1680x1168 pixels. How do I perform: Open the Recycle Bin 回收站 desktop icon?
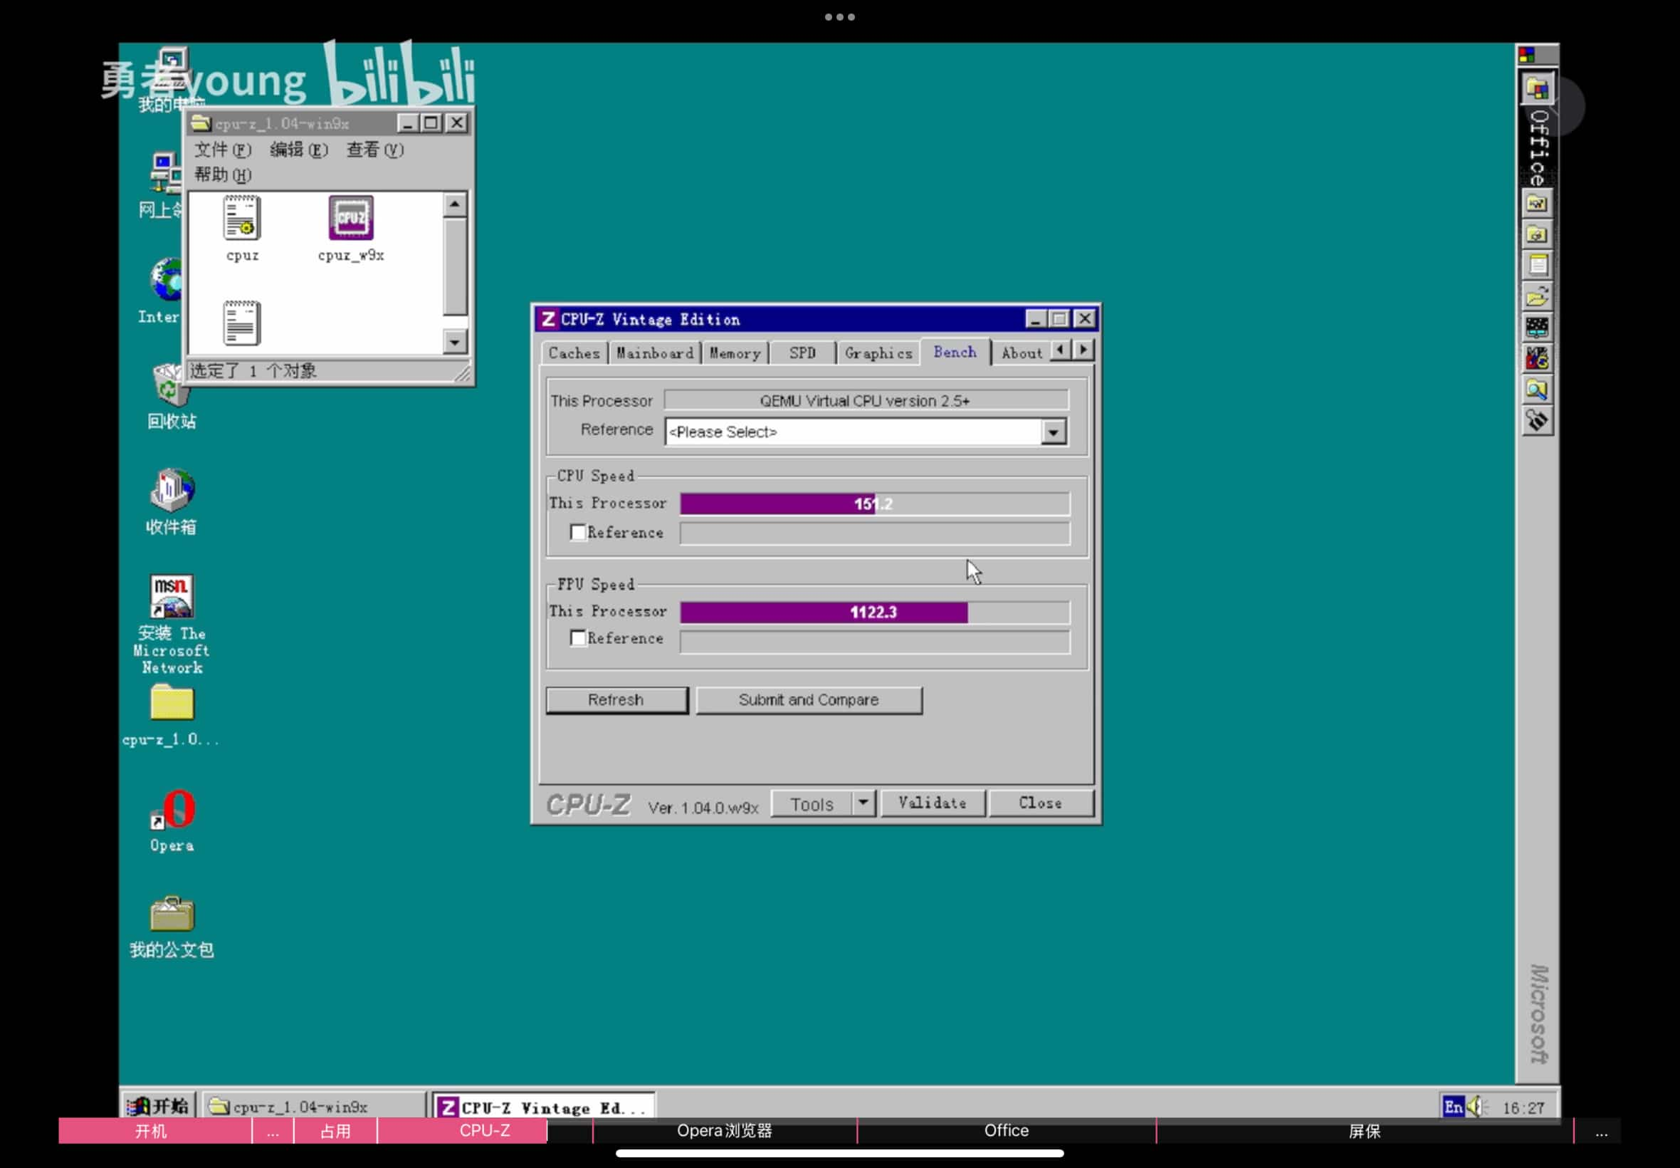pyautogui.click(x=171, y=385)
